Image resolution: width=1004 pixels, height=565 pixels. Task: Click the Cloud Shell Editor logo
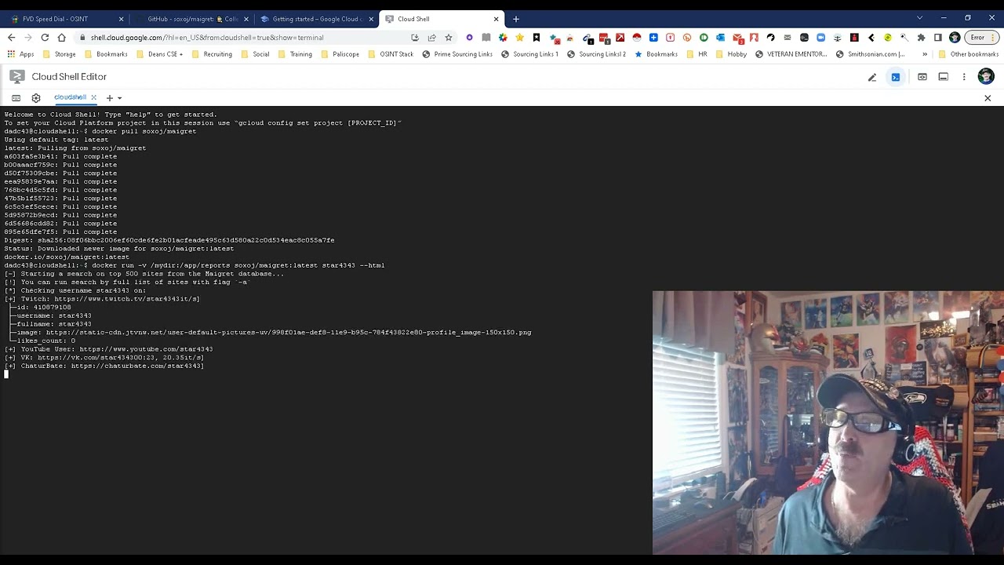tap(17, 76)
